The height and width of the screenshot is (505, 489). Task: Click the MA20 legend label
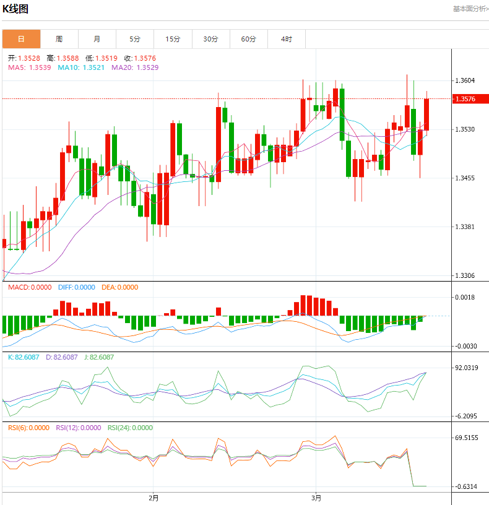click(134, 67)
